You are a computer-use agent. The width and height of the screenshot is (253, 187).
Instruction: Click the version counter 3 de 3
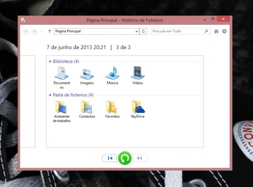[123, 47]
